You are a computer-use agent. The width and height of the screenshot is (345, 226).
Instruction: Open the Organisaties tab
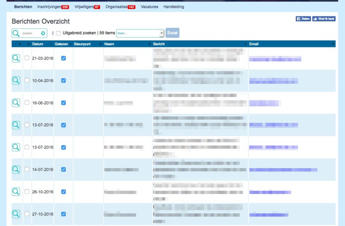point(120,7)
